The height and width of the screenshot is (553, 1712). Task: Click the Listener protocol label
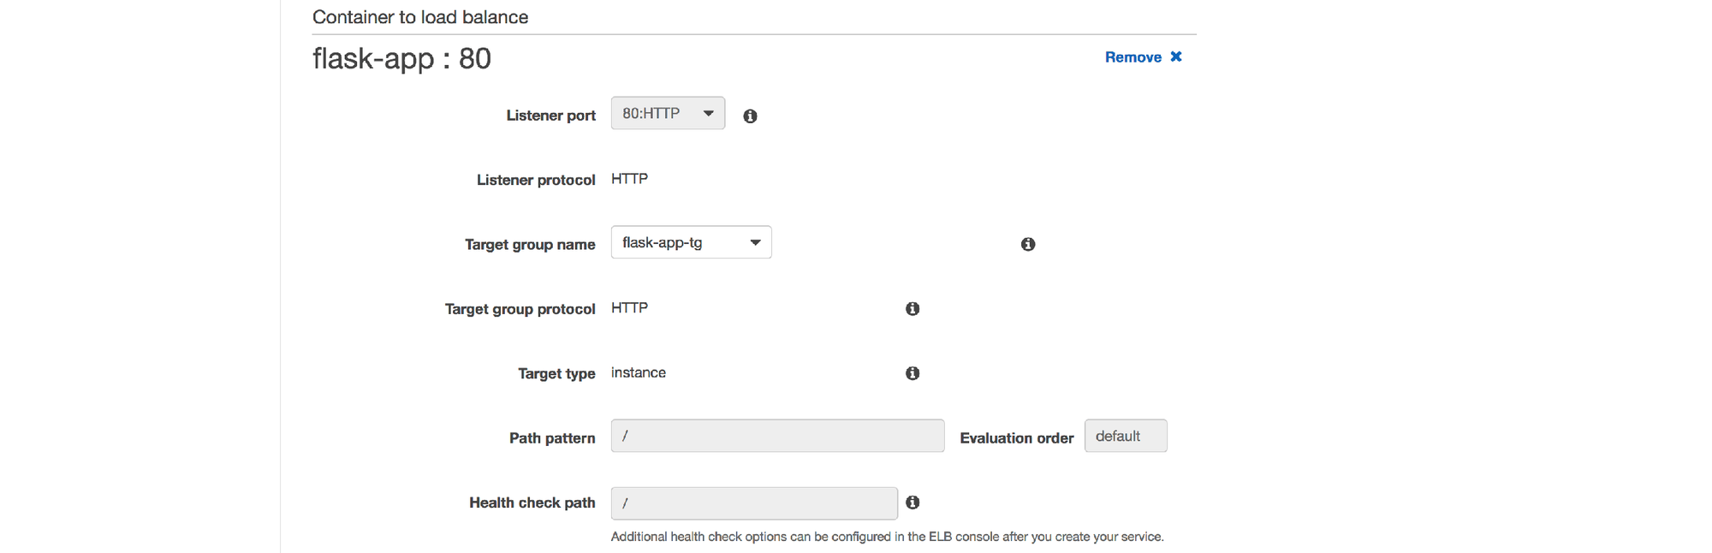(x=536, y=180)
